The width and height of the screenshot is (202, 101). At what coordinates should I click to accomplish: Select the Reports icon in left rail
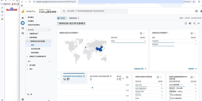pyautogui.click(x=23, y=23)
